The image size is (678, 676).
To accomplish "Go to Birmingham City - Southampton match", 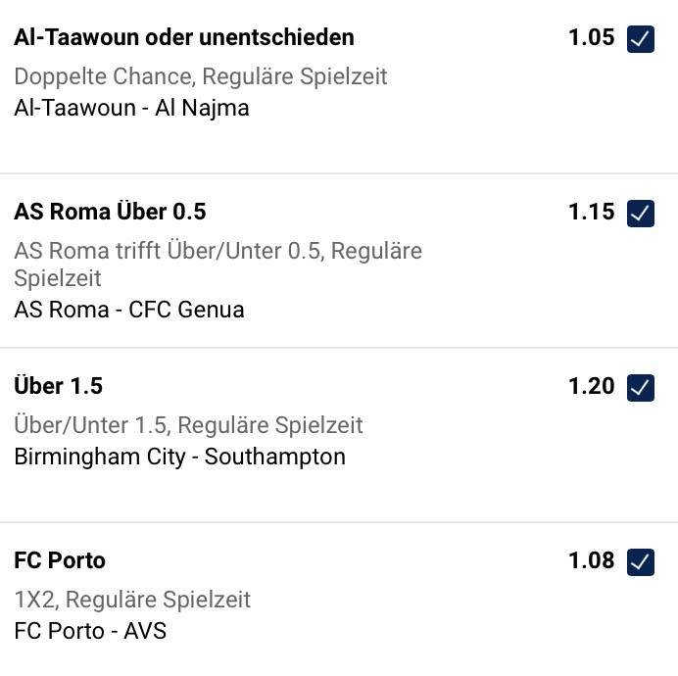I will coord(179,457).
